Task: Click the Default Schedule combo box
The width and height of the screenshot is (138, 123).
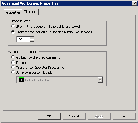Action: [x=60, y=80]
